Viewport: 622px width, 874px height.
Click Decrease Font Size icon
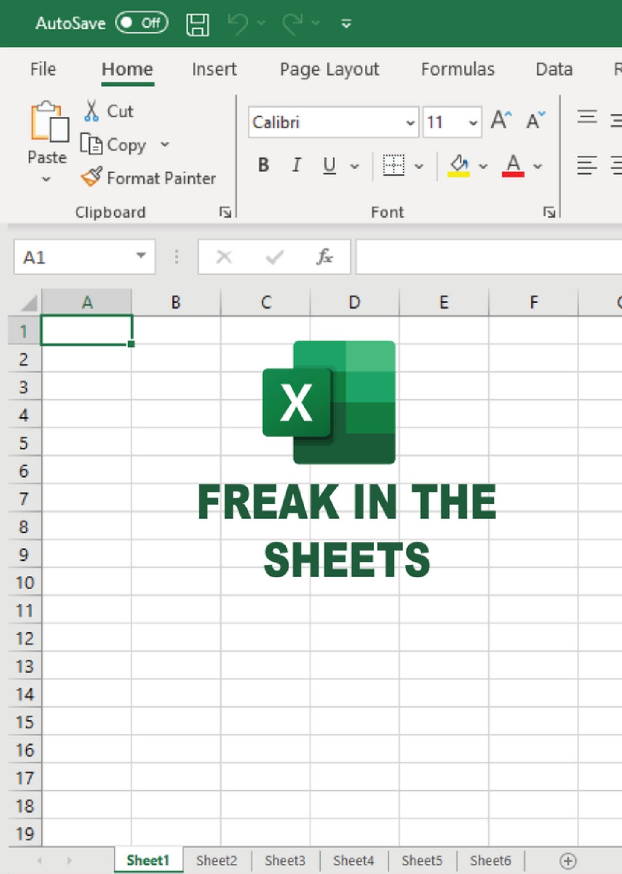click(x=535, y=120)
